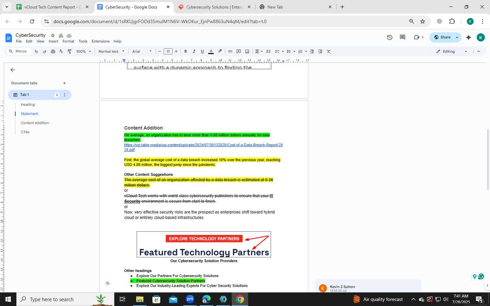Toggle bold formatting
This screenshot has height=306, width=490.
tap(185, 51)
